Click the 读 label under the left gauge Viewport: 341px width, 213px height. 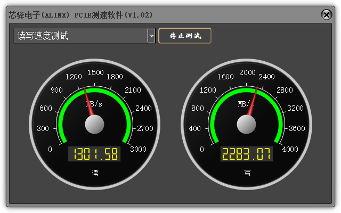pyautogui.click(x=95, y=173)
